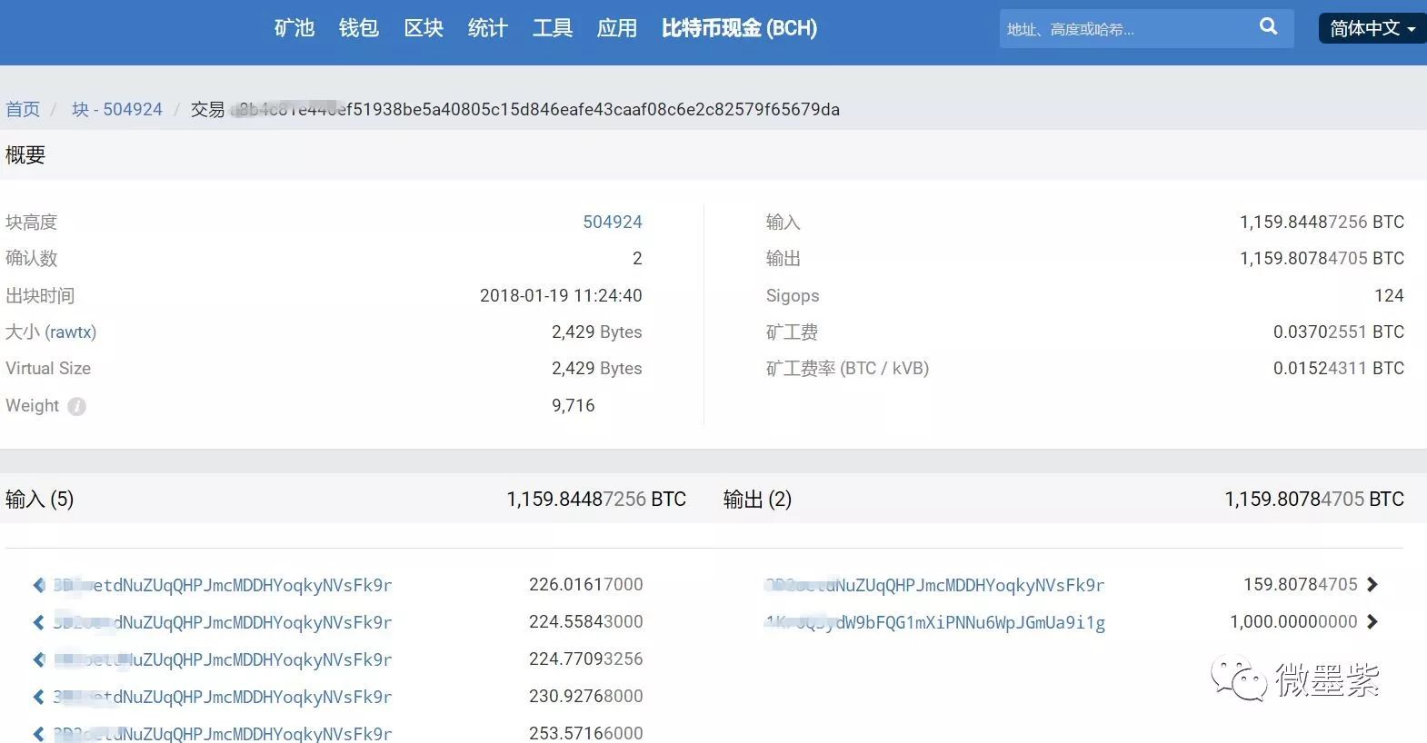Click the 出块时间 value 2018-01-19 11:24:40

[x=561, y=295]
